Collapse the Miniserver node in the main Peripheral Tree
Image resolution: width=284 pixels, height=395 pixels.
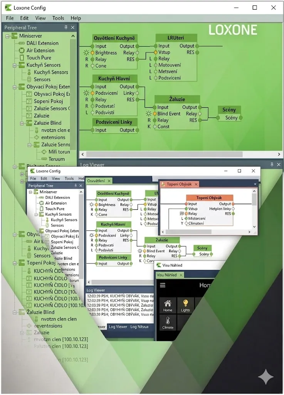point(7,36)
